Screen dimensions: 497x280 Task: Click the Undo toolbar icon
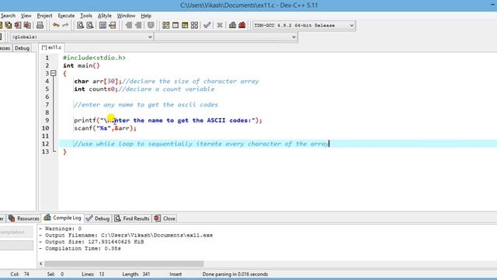click(x=56, y=26)
